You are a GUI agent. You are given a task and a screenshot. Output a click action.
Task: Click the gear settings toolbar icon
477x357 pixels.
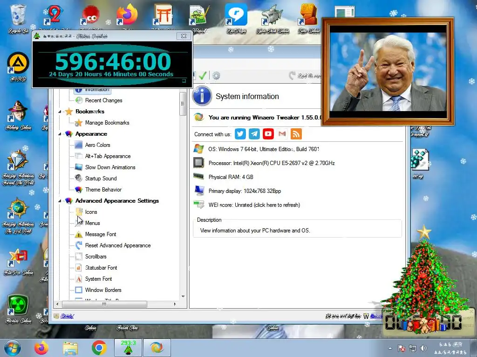(x=216, y=75)
